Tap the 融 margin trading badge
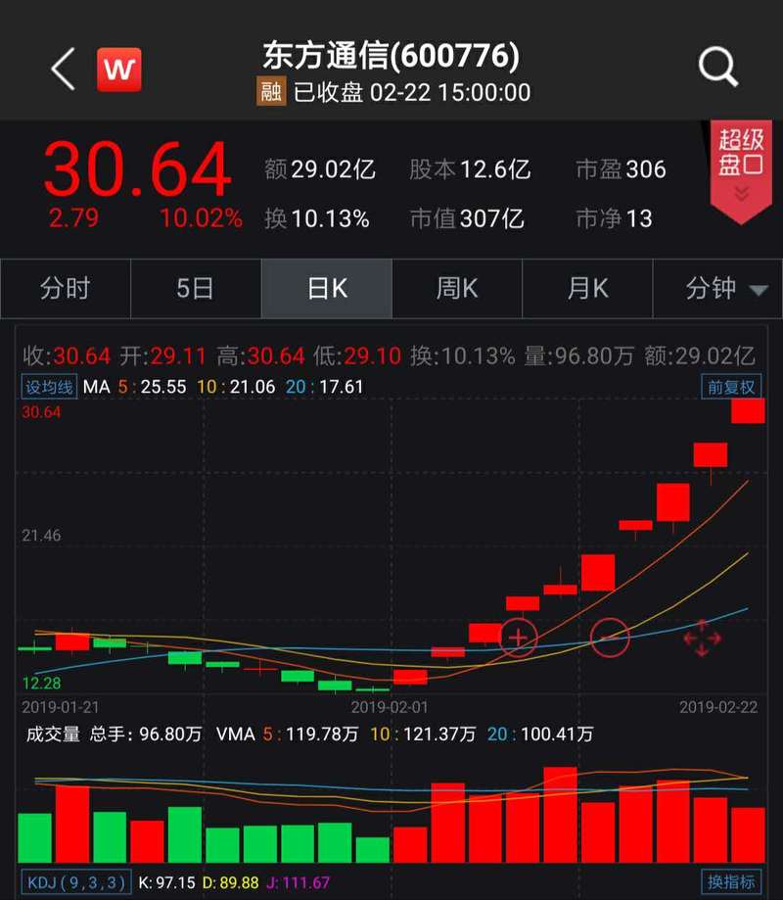783x900 pixels. click(271, 92)
